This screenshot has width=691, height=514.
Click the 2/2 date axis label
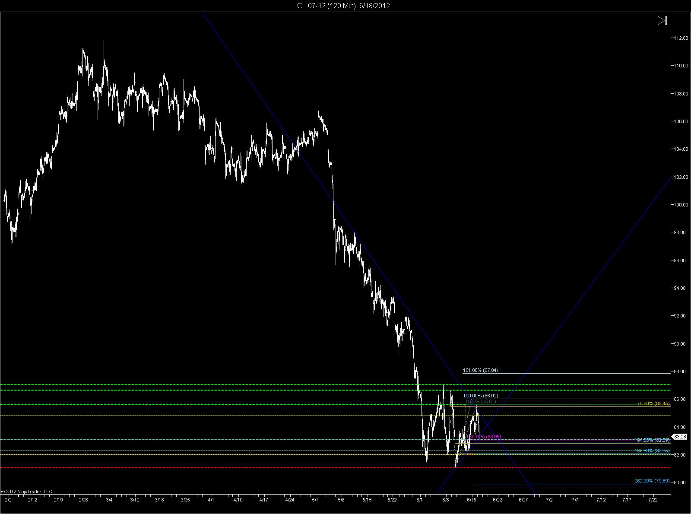pos(8,500)
